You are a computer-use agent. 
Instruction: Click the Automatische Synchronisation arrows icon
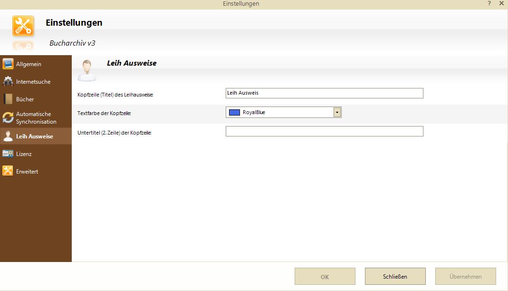pos(8,117)
